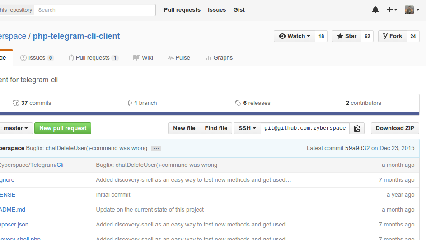The width and height of the screenshot is (426, 240).
Task: Copy clone URL with clipboard icon
Action: coord(357,128)
